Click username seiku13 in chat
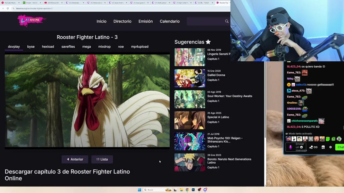The height and width of the screenshot is (193, 344). (301, 85)
